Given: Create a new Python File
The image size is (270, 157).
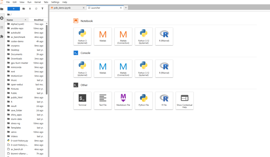Looking at the screenshot, I should click(x=144, y=101).
